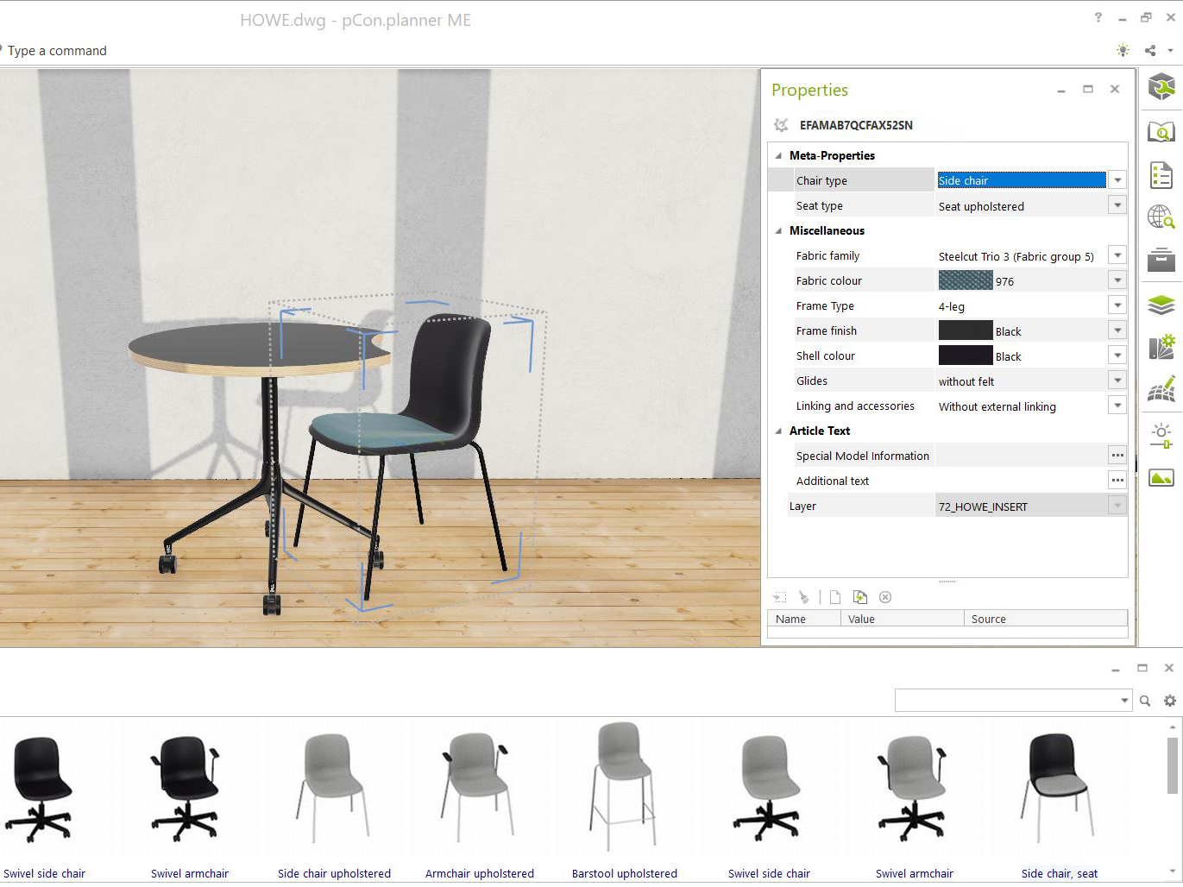Click the Special Model Information ellipsis button
1183x887 pixels.
1117,455
